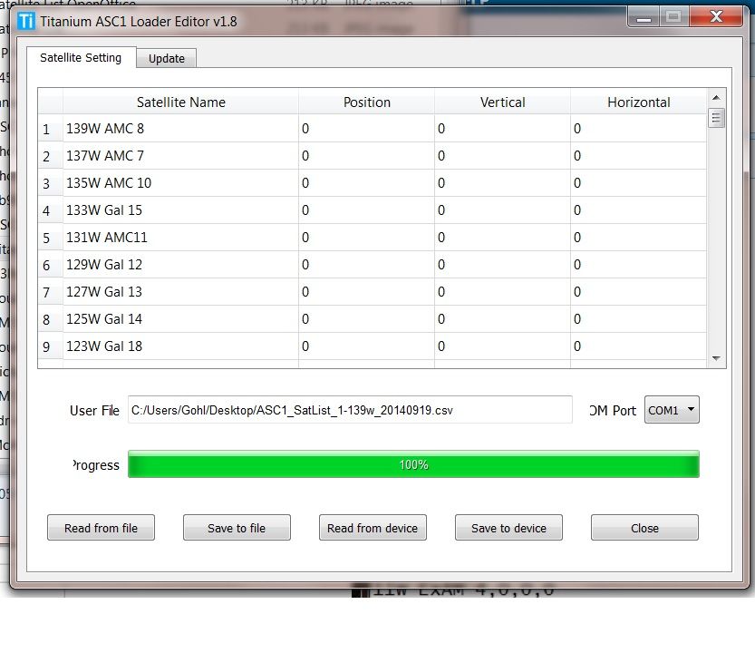Click the Close button at bottom

pos(644,528)
